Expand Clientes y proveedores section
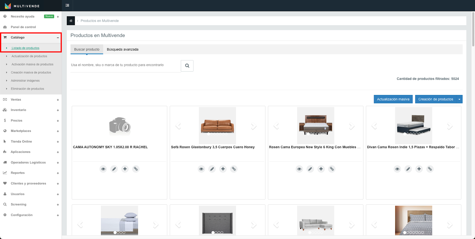Screen dimensions: 475x239 (58, 184)
